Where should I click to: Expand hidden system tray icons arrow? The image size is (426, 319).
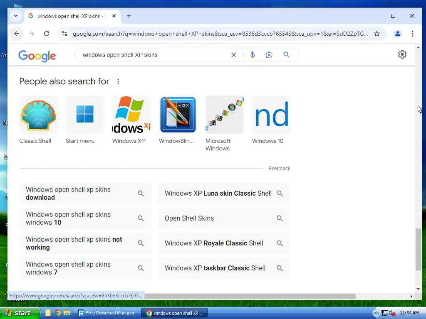376,313
